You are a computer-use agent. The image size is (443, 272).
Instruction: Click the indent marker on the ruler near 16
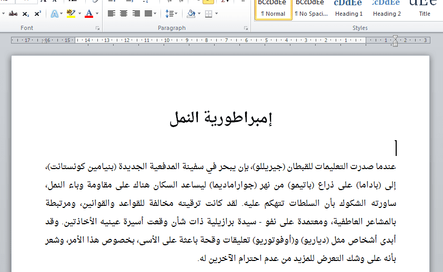click(x=44, y=41)
